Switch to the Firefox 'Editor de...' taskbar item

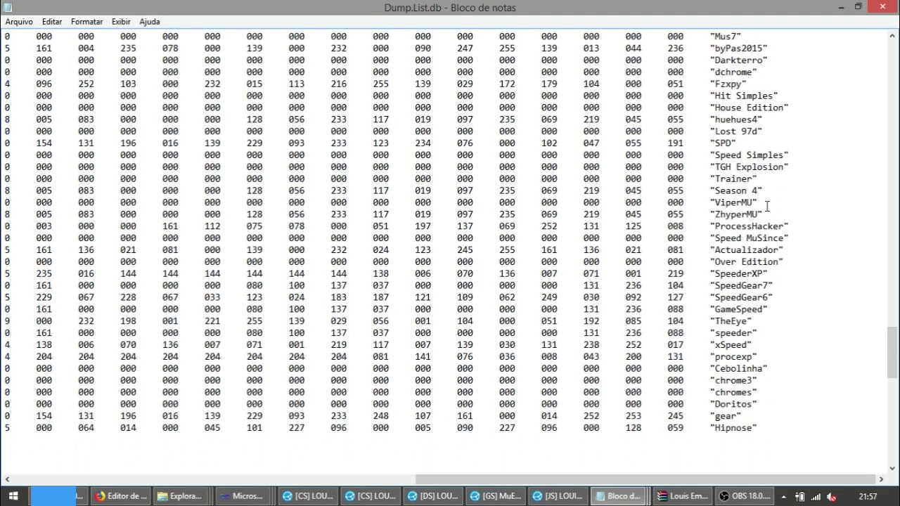pos(122,495)
